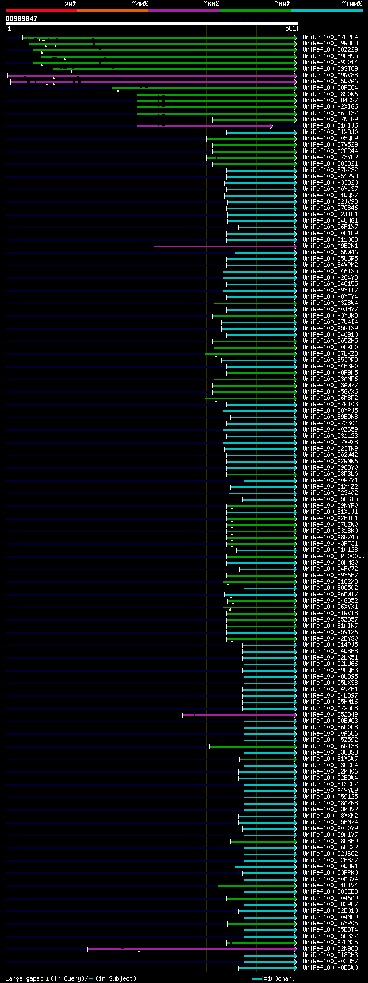
Task: Open hit UniRef100_A3Z8W4
Action: 330,303
